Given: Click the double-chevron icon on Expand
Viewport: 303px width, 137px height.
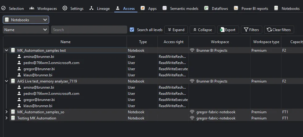Looking at the screenshot, I should click(170, 30).
